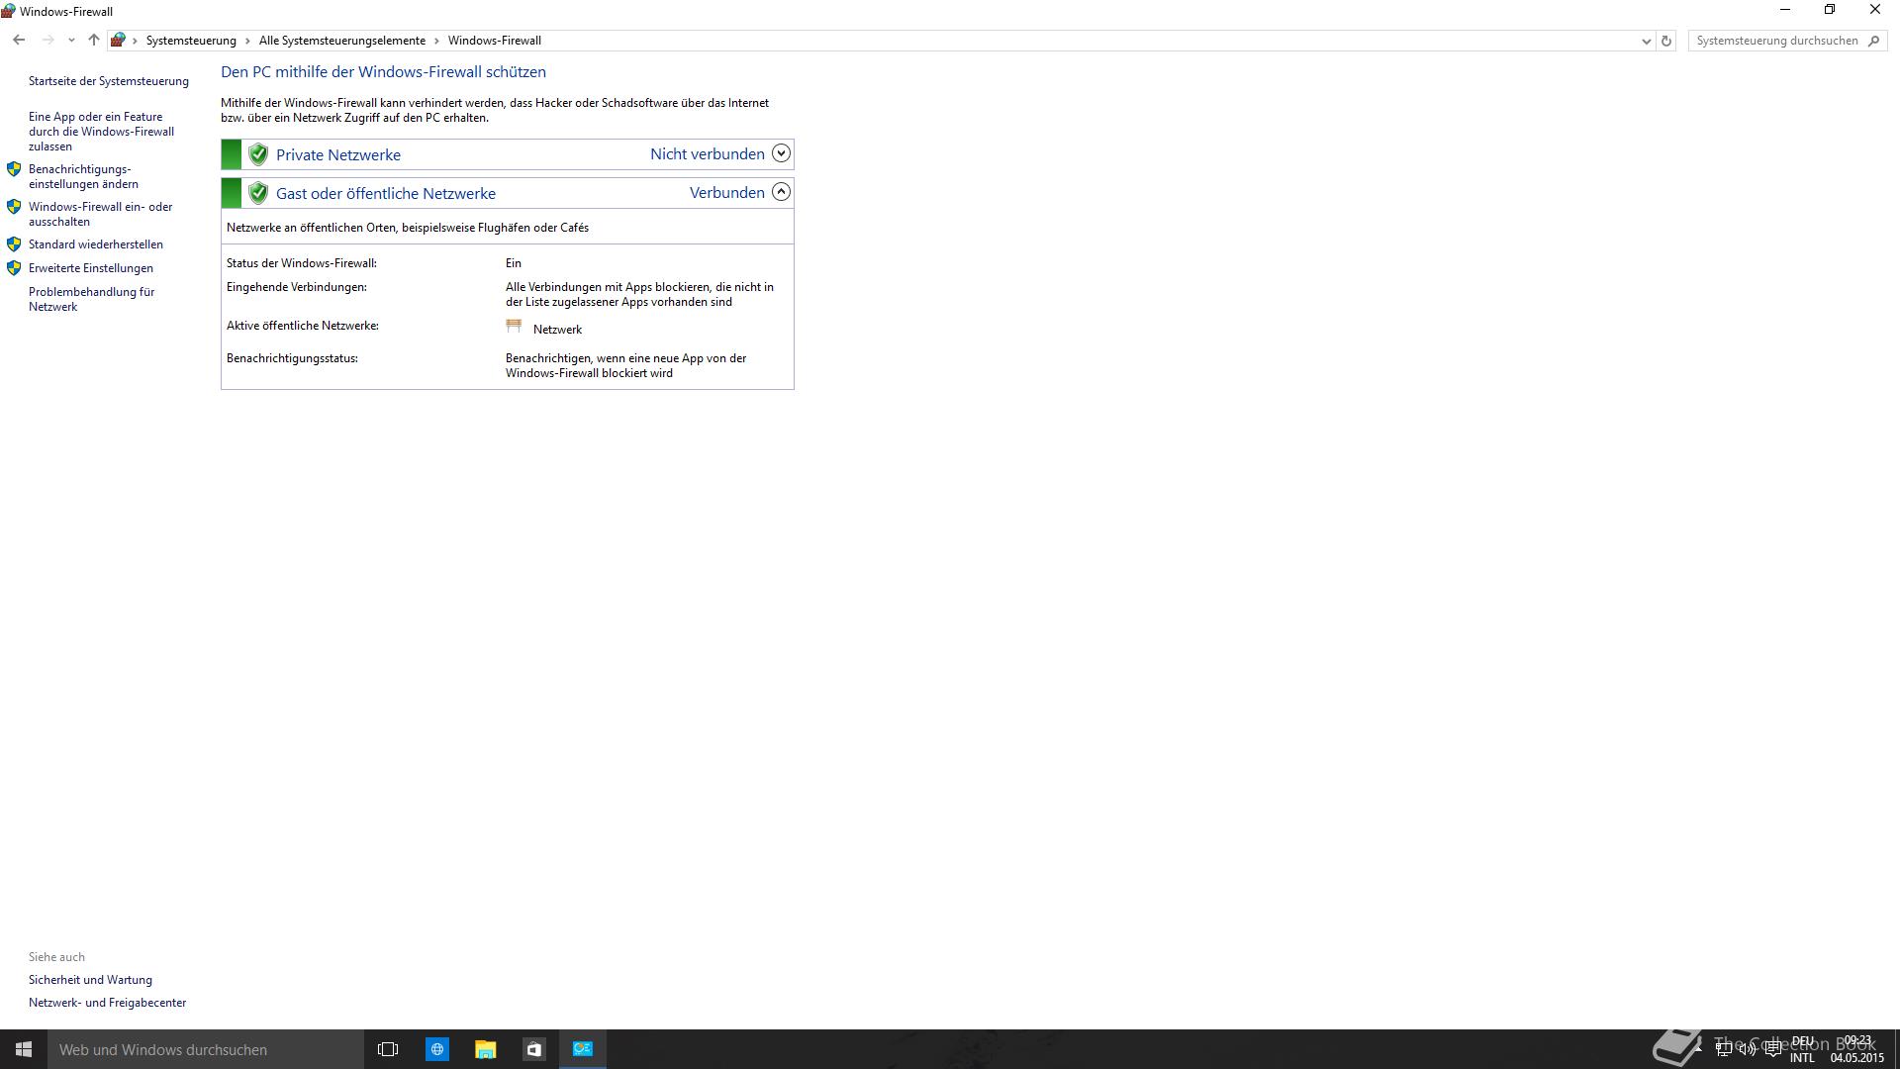Open Startseite der Systemsteuerung link
This screenshot has height=1069, width=1900.
click(x=109, y=81)
